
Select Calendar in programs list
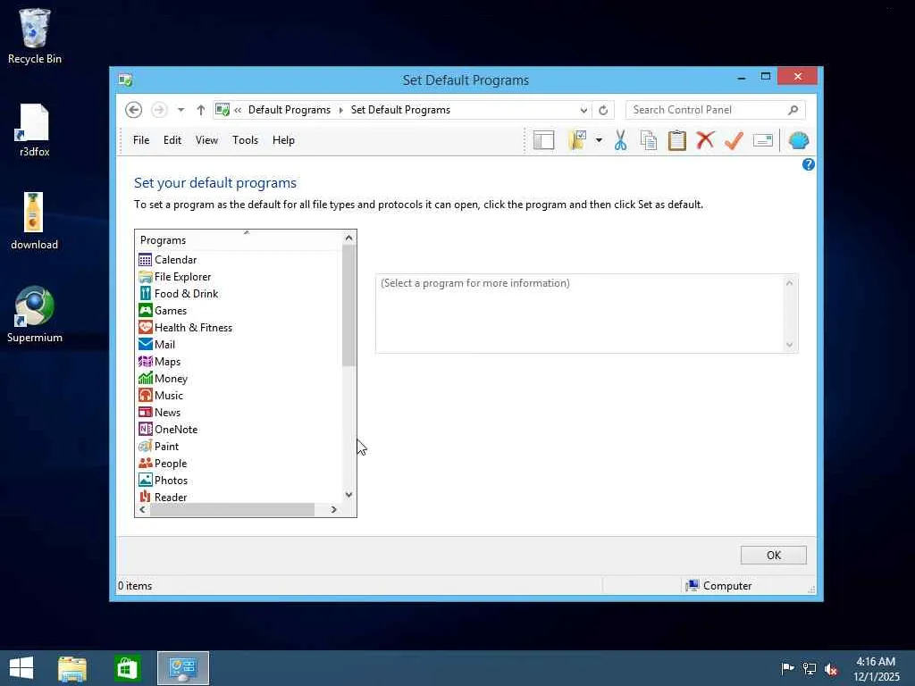[176, 260]
